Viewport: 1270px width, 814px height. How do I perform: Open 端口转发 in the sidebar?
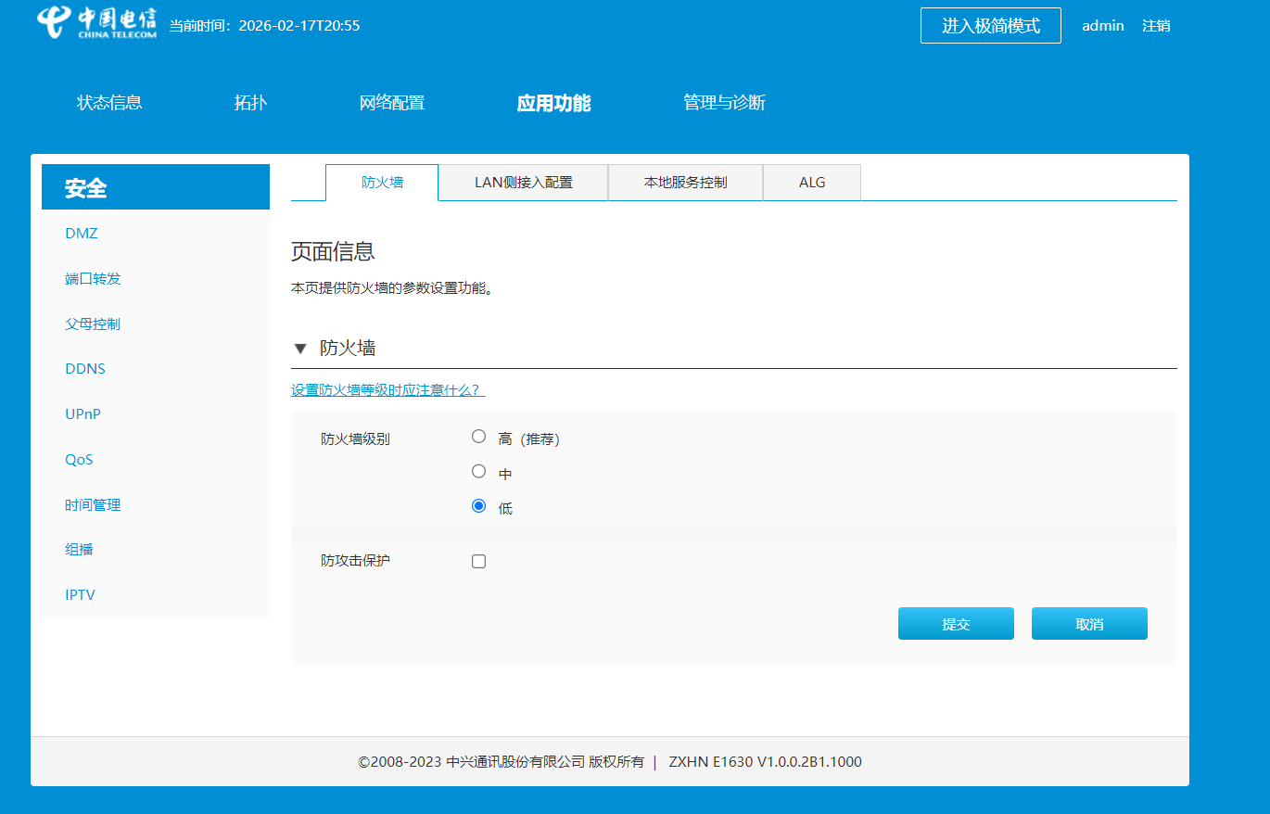point(93,279)
